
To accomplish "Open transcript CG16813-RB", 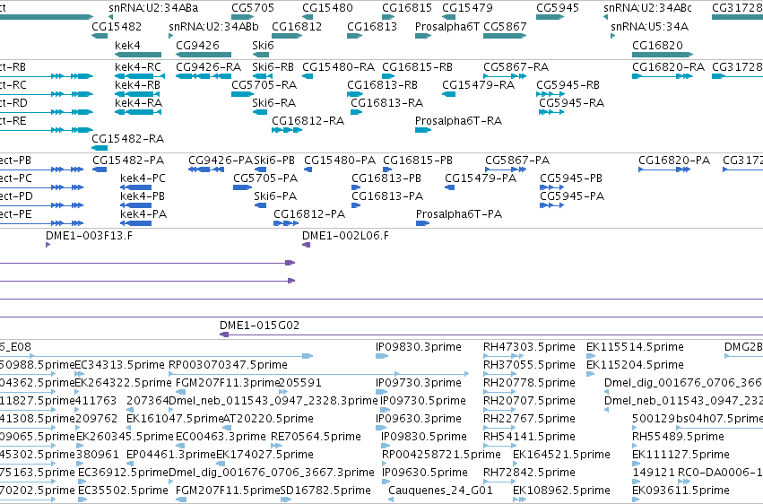I will [382, 84].
